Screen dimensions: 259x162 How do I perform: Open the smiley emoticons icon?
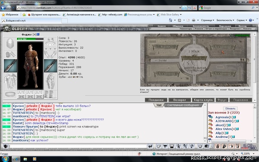pos(200,146)
